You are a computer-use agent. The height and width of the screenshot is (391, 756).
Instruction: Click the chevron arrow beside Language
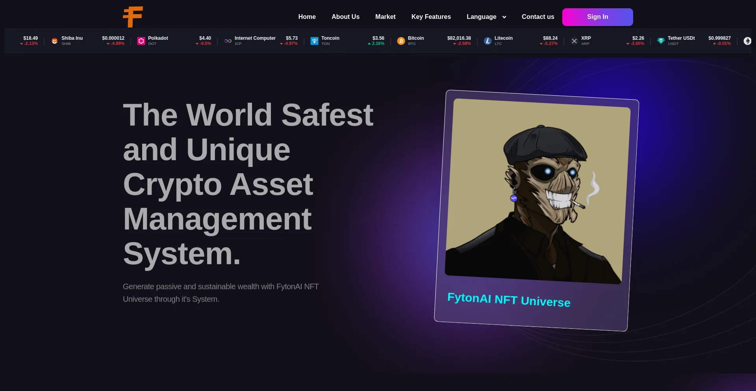504,17
